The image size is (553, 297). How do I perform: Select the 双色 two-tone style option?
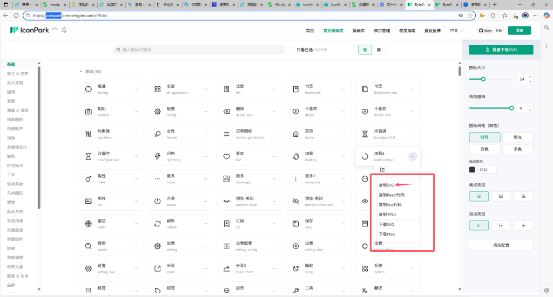coord(484,149)
